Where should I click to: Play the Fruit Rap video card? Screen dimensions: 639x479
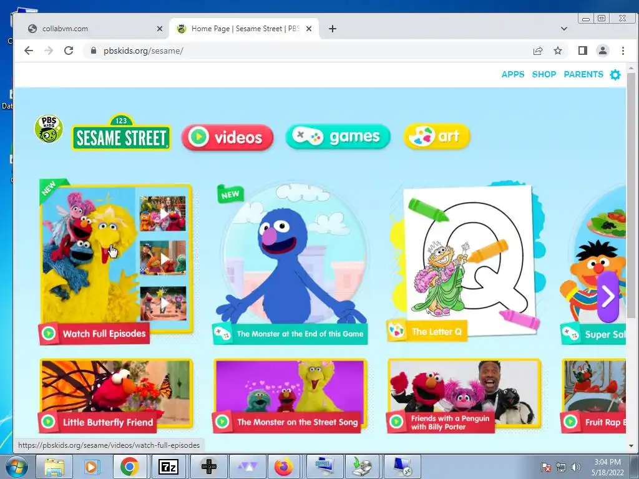coord(593,395)
